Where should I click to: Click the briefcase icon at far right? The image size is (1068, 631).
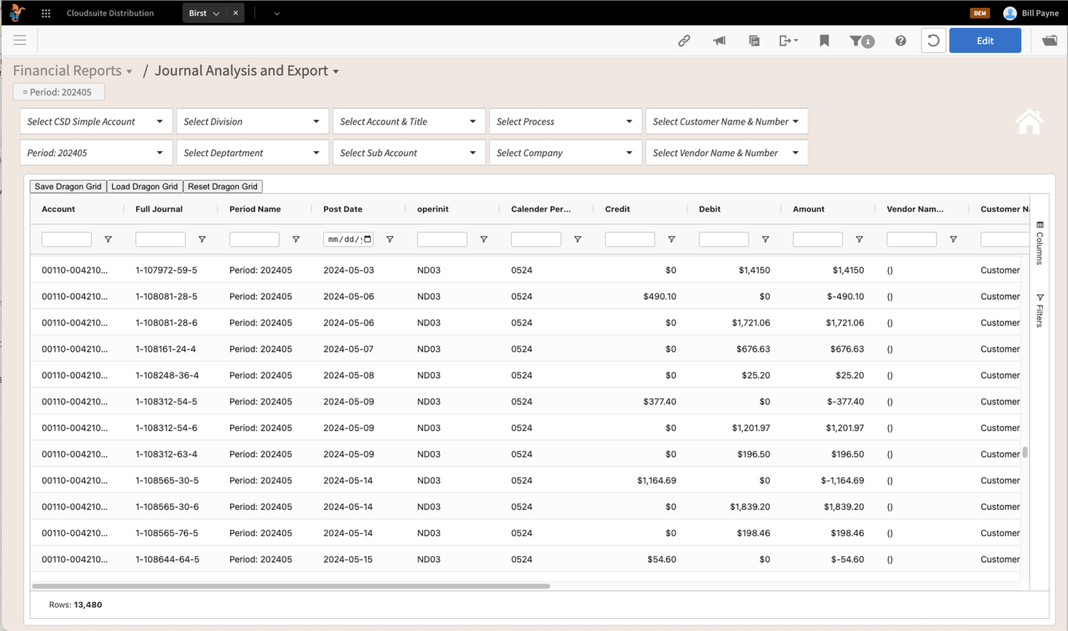point(1050,41)
